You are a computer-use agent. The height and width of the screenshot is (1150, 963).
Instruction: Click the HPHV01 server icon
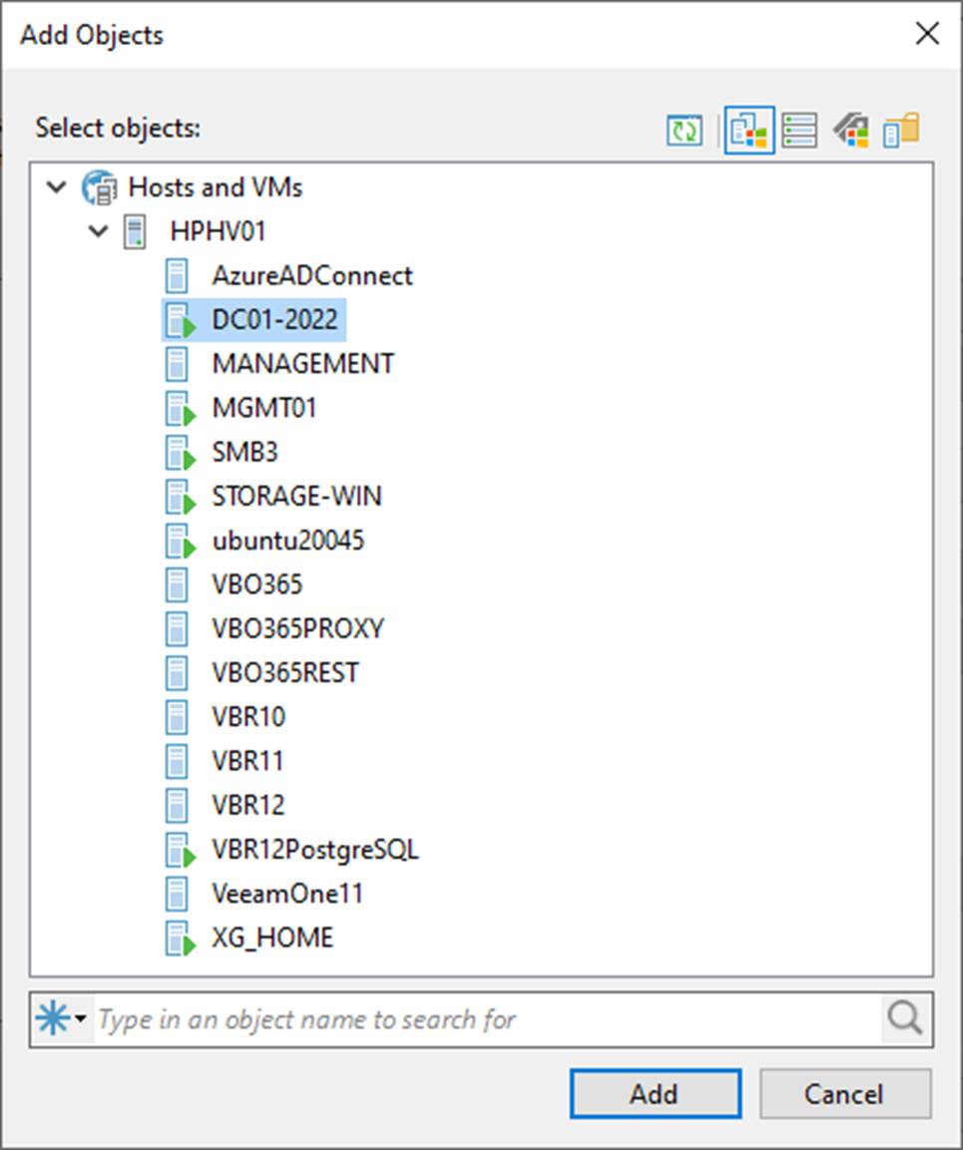tap(135, 231)
